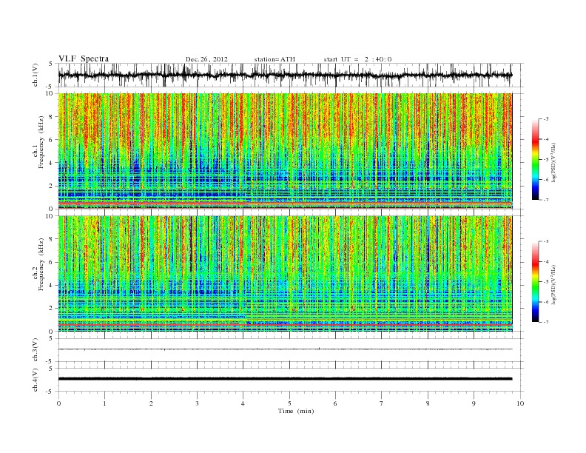Click the ch.1 'Frequency (kHz)' axis label

click(41, 142)
